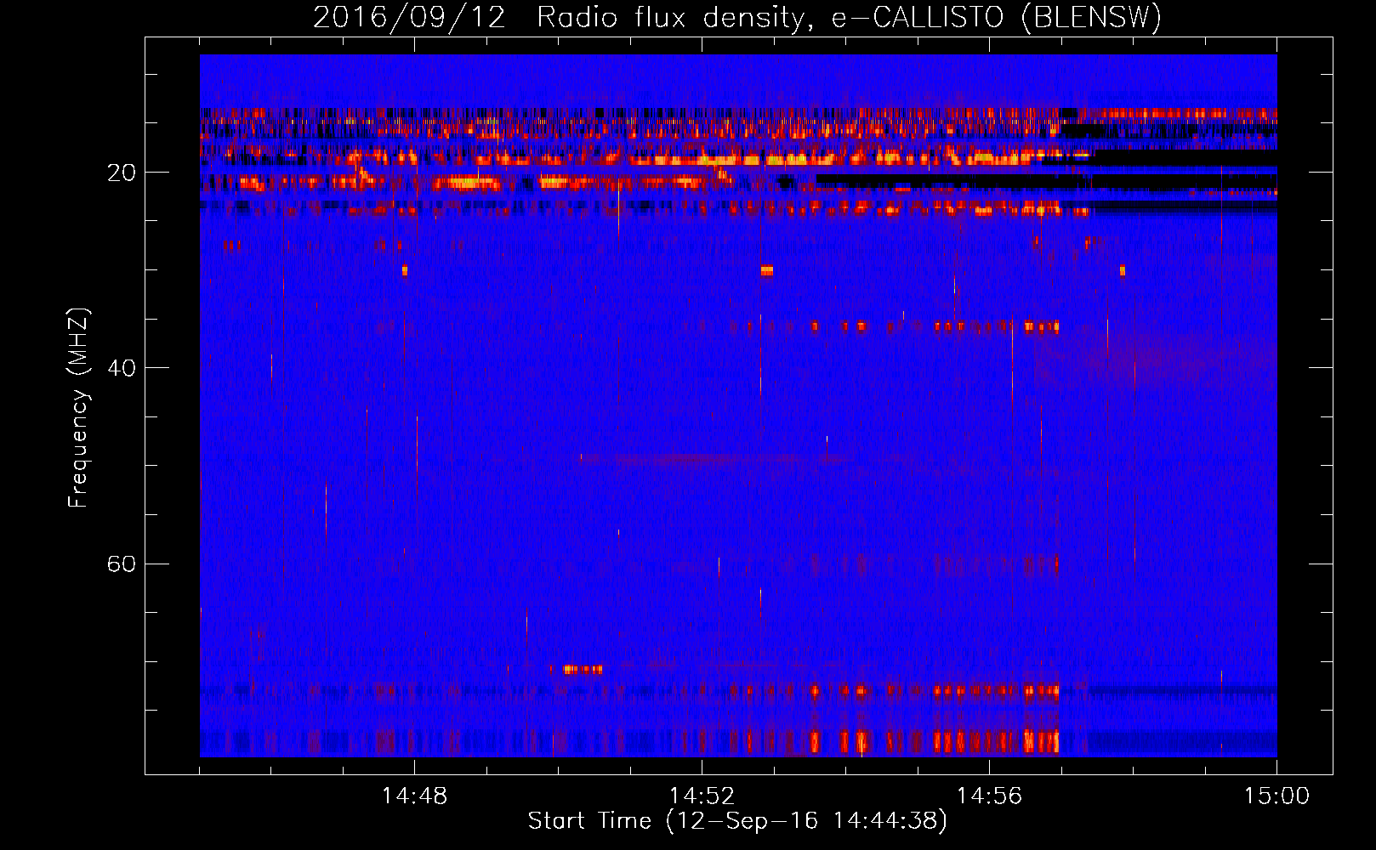Click the 60 frequency axis label
Viewport: 1376px width, 850px height.
click(121, 564)
